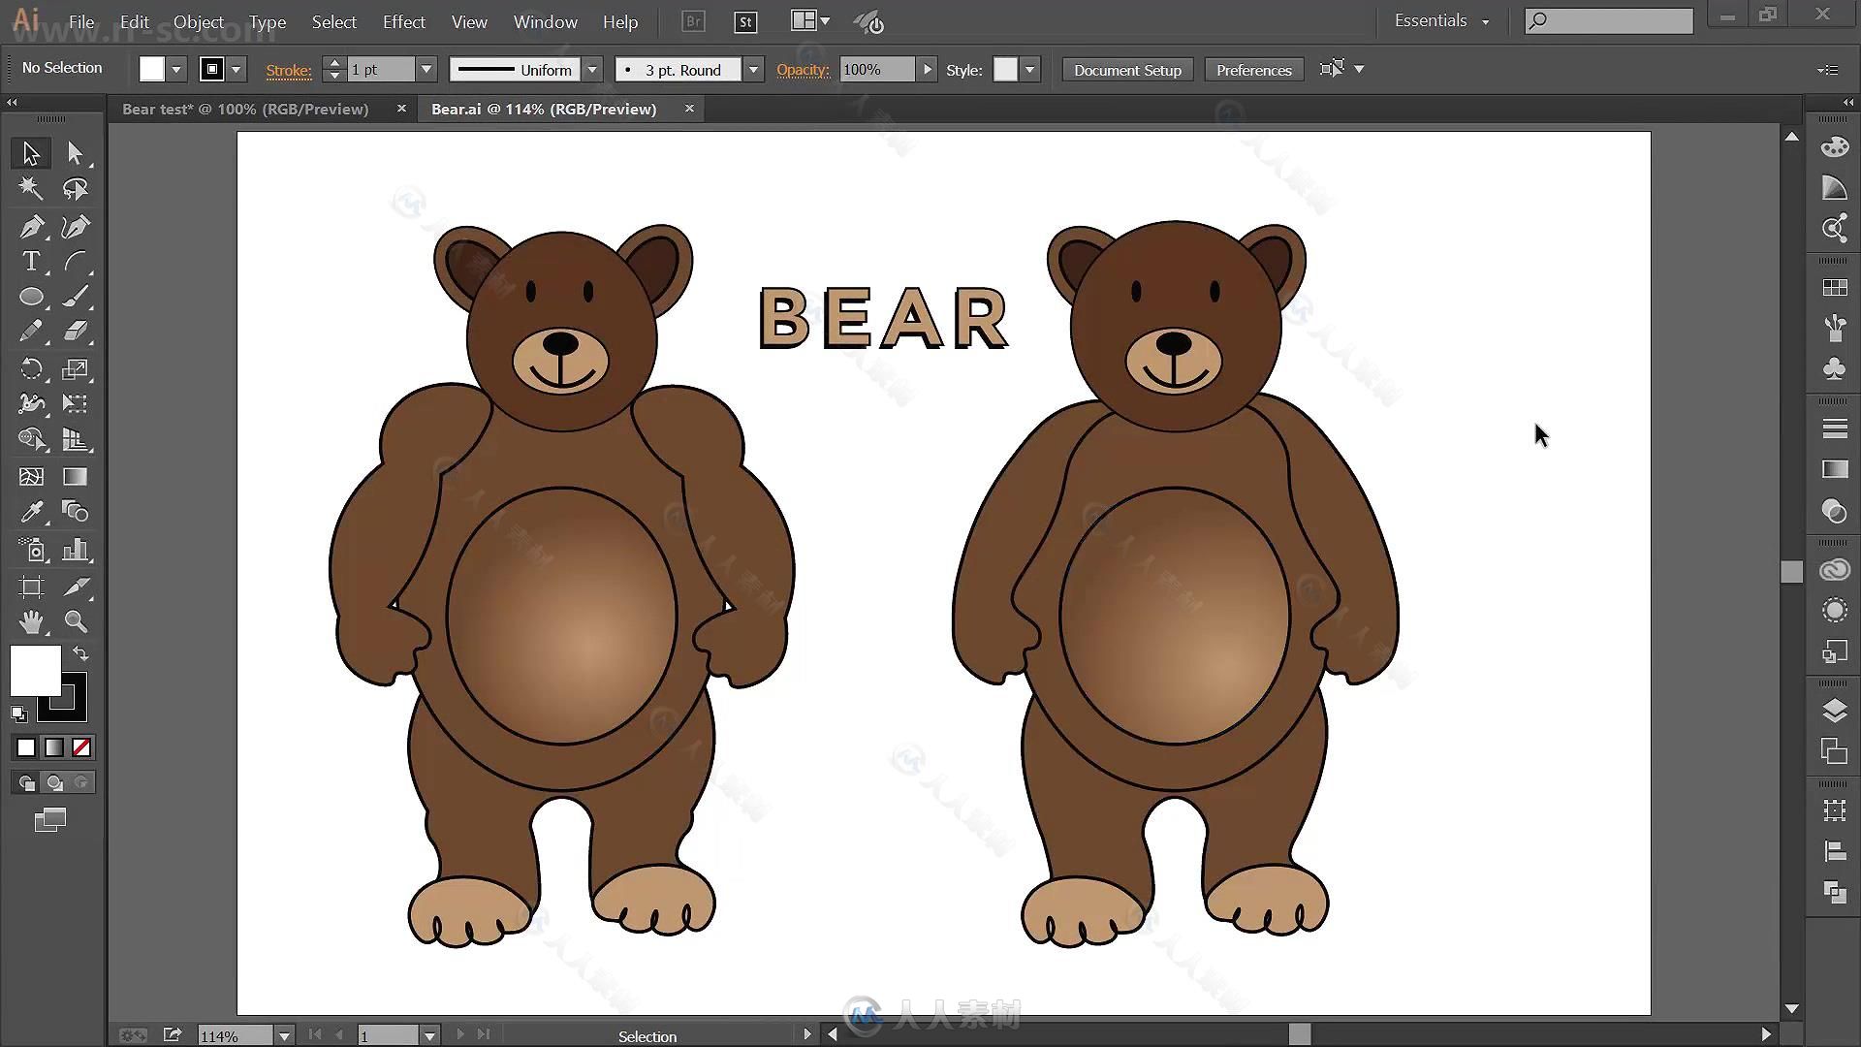The image size is (1861, 1047).
Task: Select the Lasso tool
Action: pos(76,188)
